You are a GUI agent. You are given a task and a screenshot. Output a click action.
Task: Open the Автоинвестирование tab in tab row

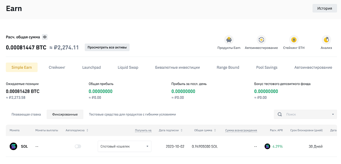click(313, 67)
